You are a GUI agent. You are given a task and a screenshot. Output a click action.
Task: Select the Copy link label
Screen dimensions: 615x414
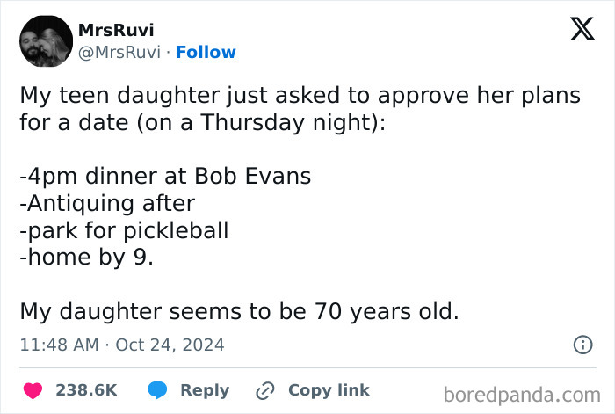coord(329,389)
